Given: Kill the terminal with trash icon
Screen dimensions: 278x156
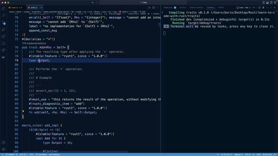Looking at the screenshot, I should click(x=263, y=8).
